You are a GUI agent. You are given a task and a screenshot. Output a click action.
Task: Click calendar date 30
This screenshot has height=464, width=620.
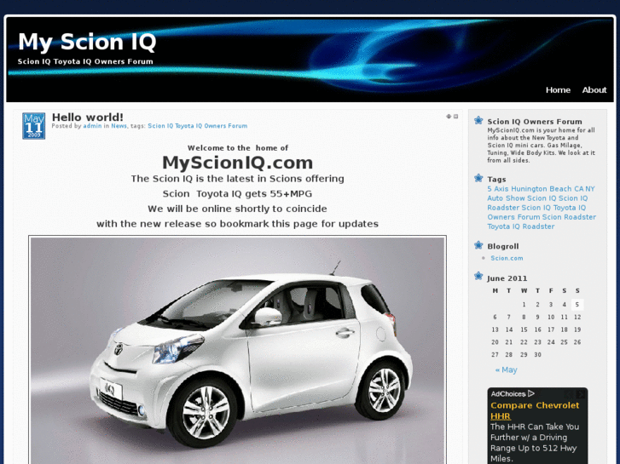point(537,355)
